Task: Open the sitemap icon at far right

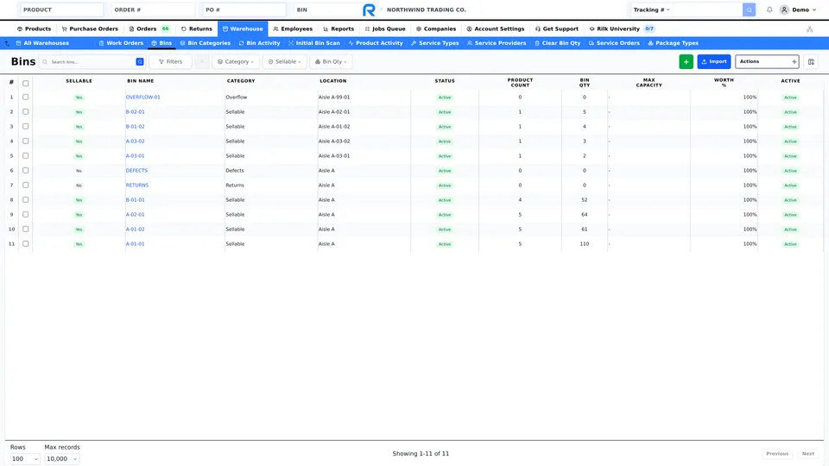Action: point(809,29)
